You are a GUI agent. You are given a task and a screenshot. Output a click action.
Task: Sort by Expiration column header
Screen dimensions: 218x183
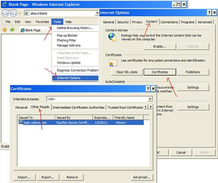[x=103, y=117]
